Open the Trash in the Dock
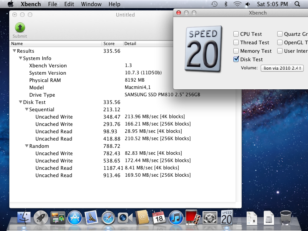Screen dimensions: 308x231 (x=286, y=218)
